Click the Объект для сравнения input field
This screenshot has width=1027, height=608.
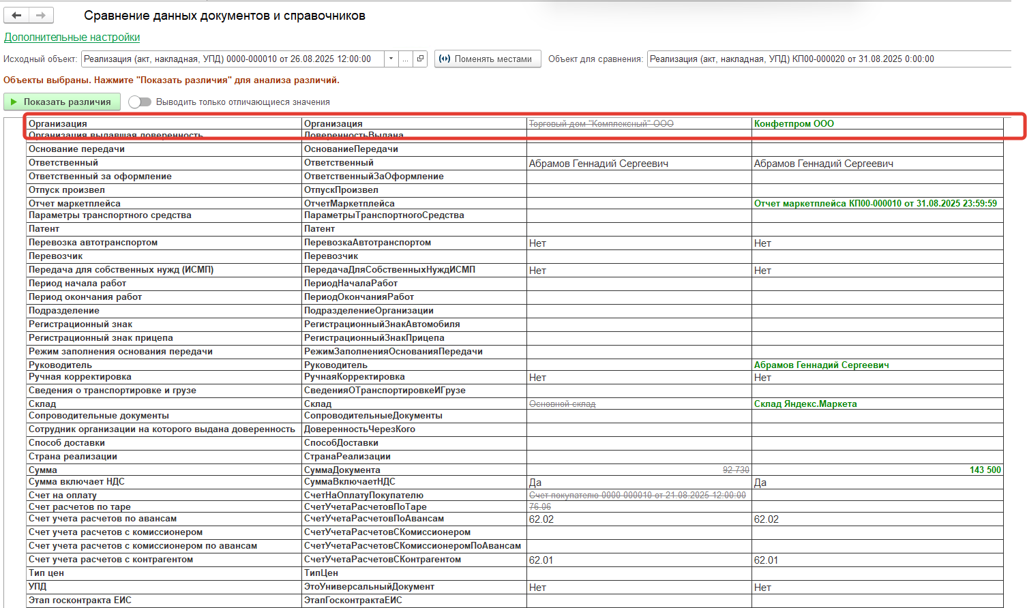point(829,59)
